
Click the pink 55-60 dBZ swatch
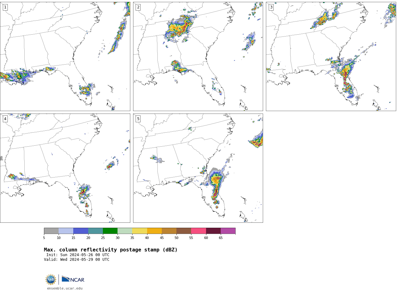coord(199,231)
